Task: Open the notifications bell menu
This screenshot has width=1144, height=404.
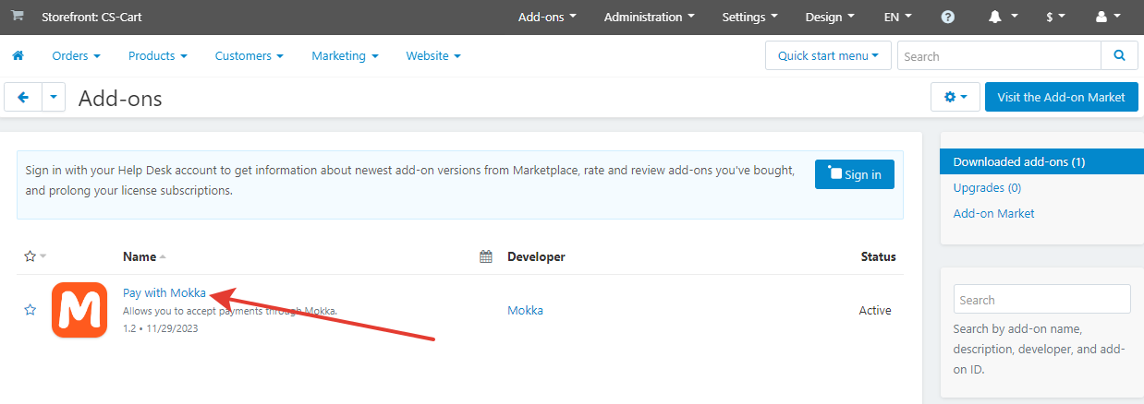Action: tap(1003, 18)
